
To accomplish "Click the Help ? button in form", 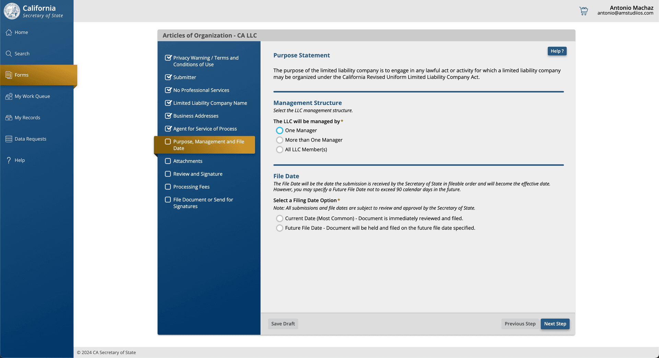I will [557, 51].
